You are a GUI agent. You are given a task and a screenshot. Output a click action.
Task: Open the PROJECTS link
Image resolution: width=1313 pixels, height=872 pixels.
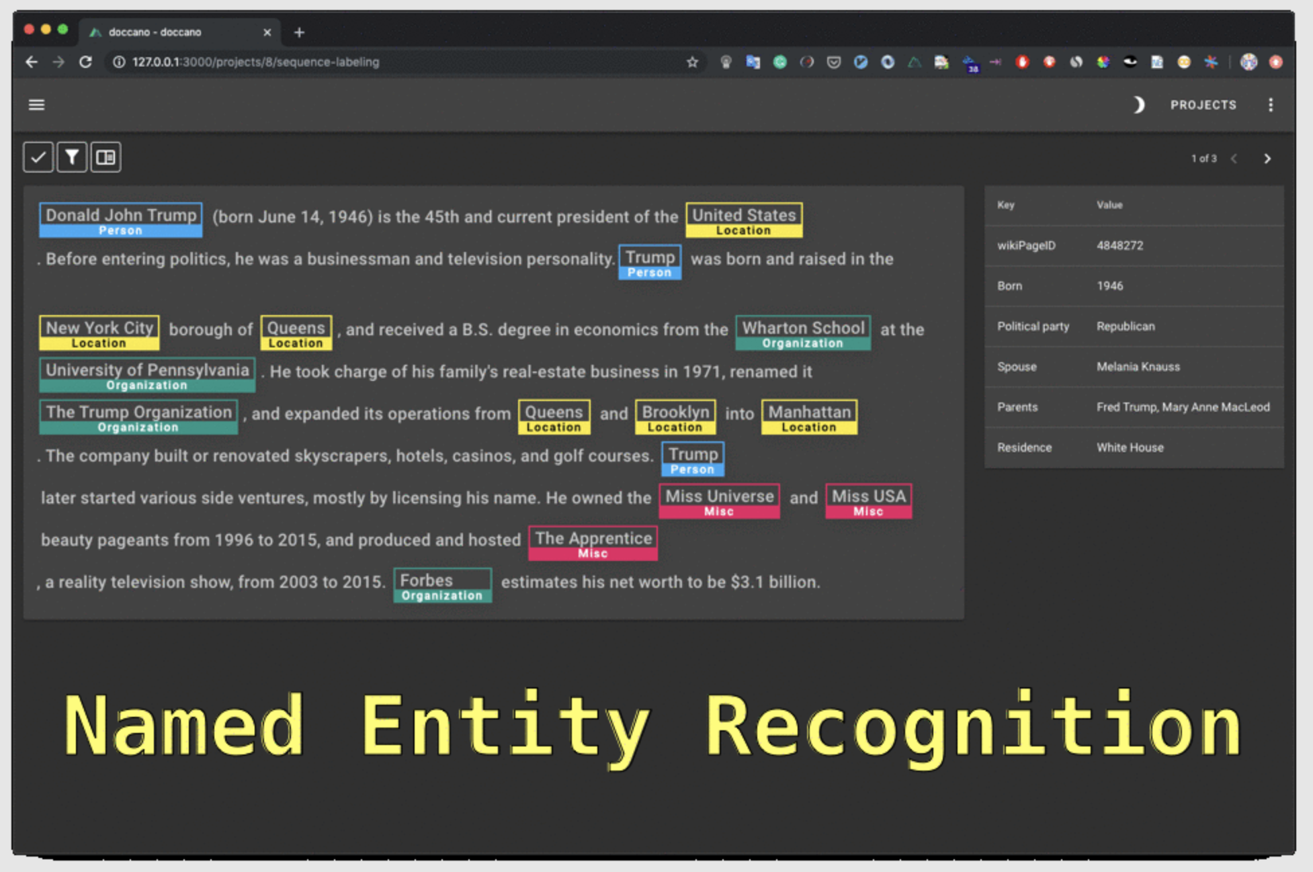pyautogui.click(x=1203, y=105)
